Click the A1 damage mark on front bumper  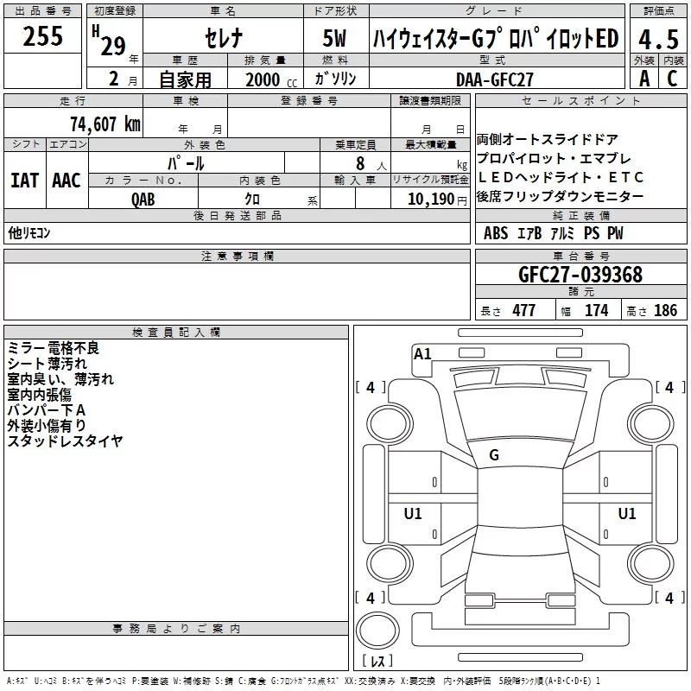(422, 354)
